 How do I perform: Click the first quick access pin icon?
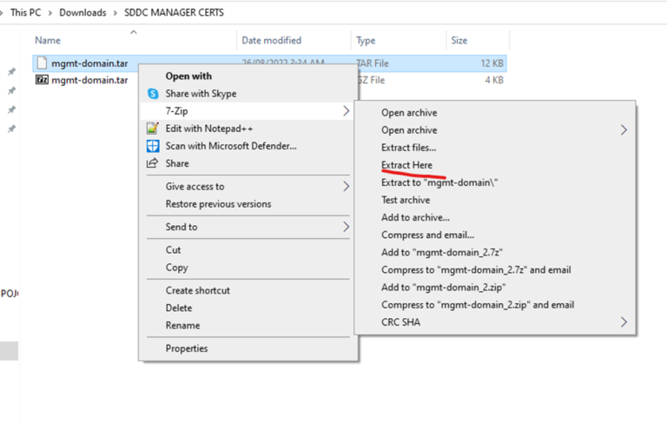(x=11, y=72)
